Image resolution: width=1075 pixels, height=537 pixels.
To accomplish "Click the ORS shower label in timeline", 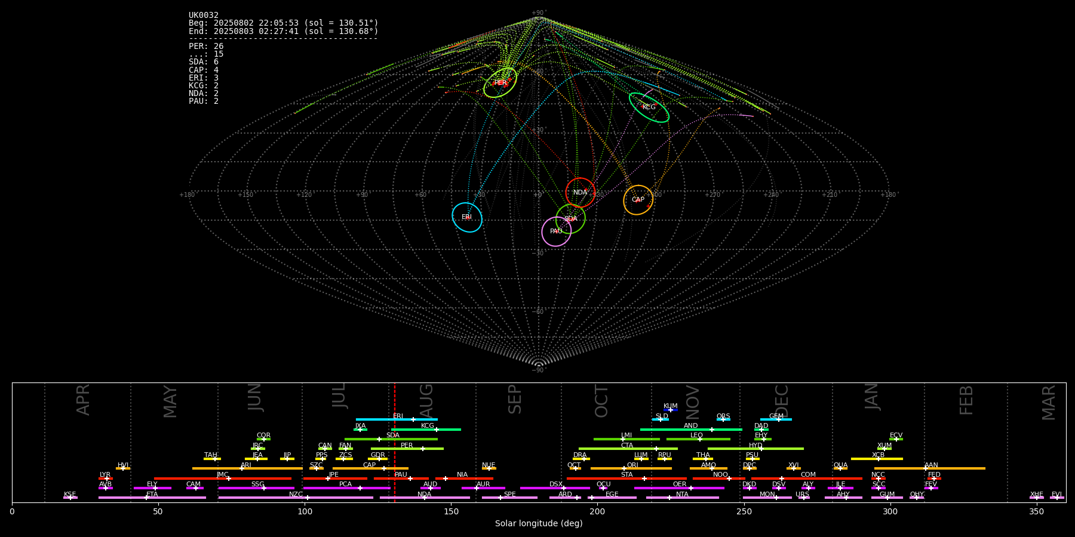I will tap(723, 416).
